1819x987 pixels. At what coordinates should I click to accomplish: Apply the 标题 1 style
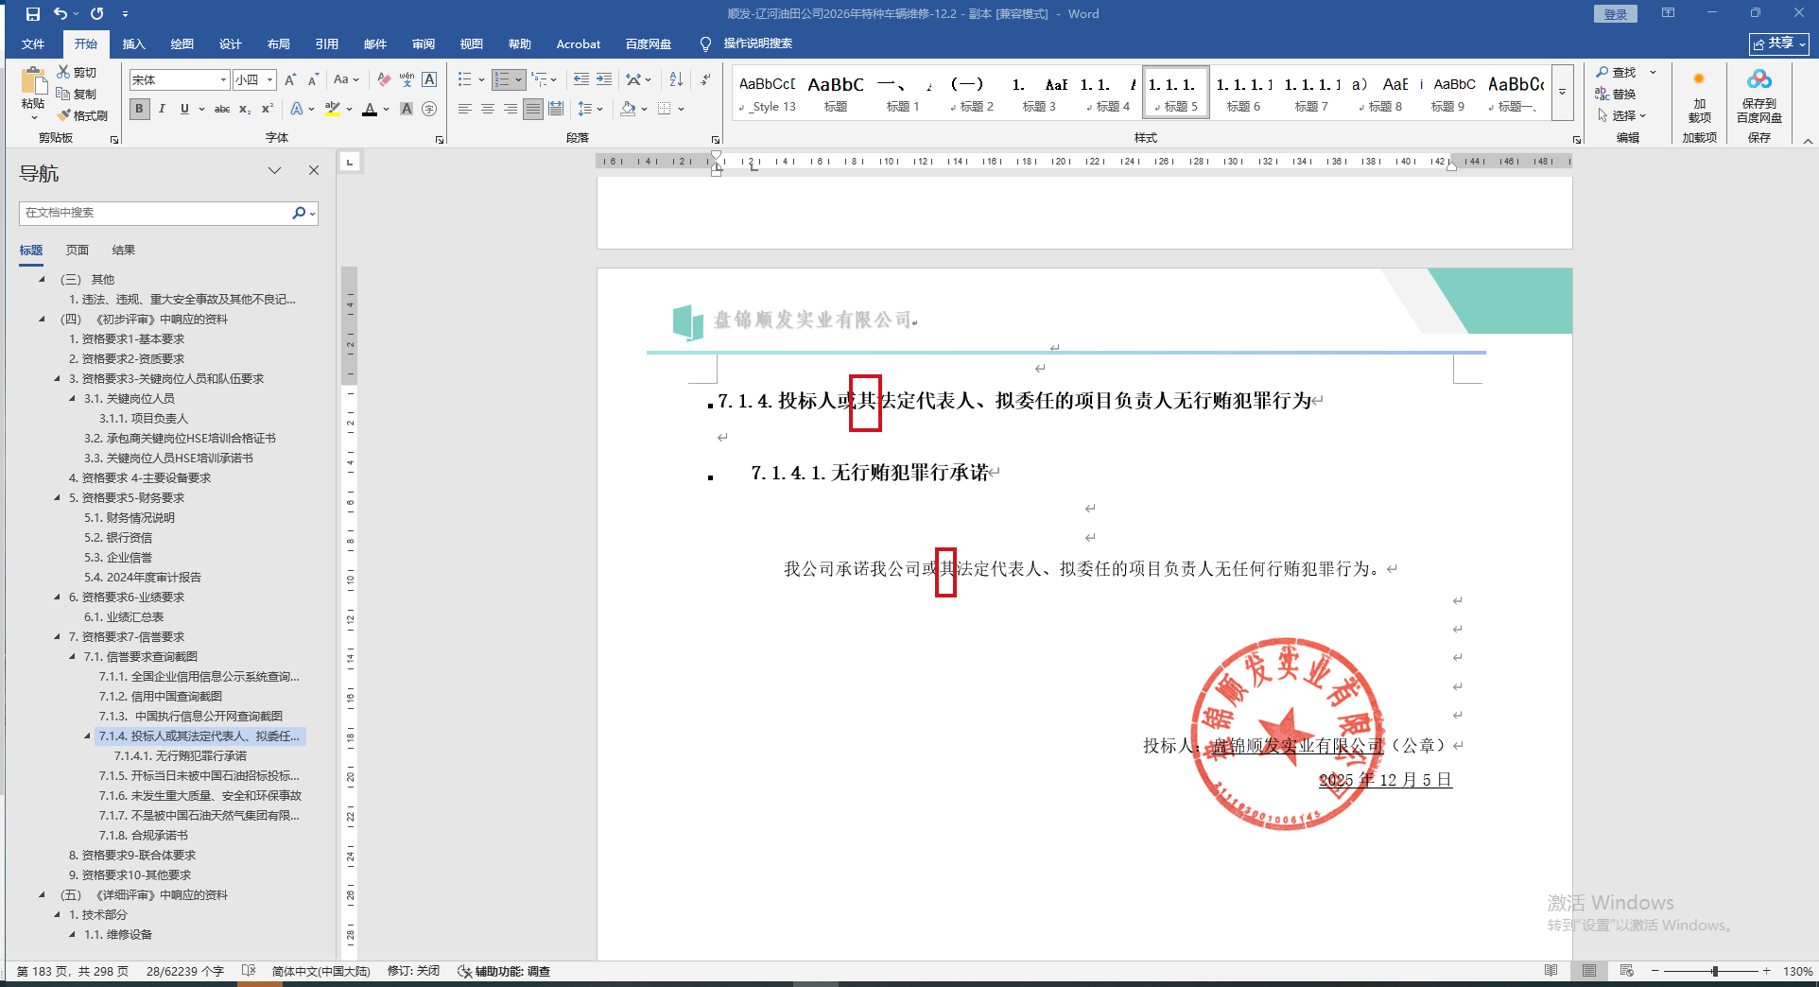(x=903, y=93)
